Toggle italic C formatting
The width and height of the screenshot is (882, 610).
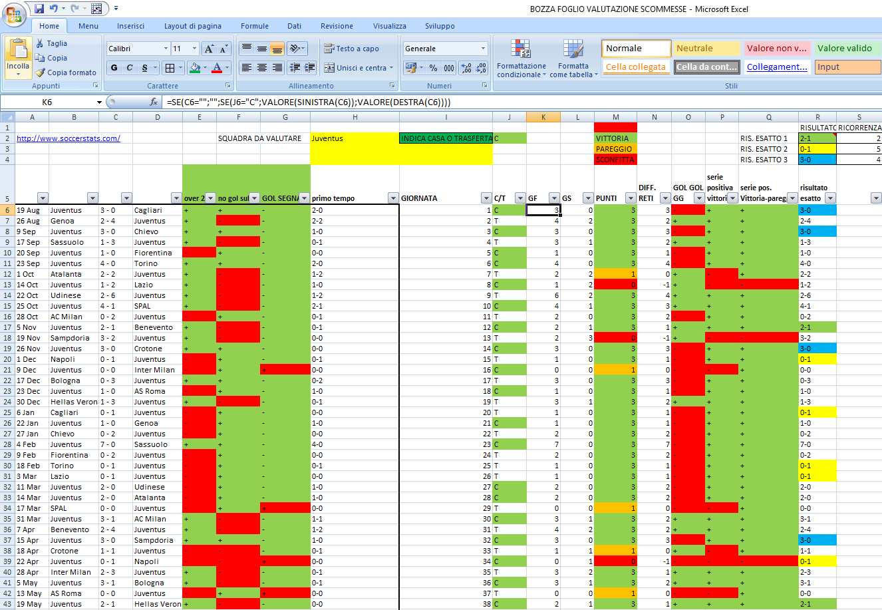click(x=130, y=68)
